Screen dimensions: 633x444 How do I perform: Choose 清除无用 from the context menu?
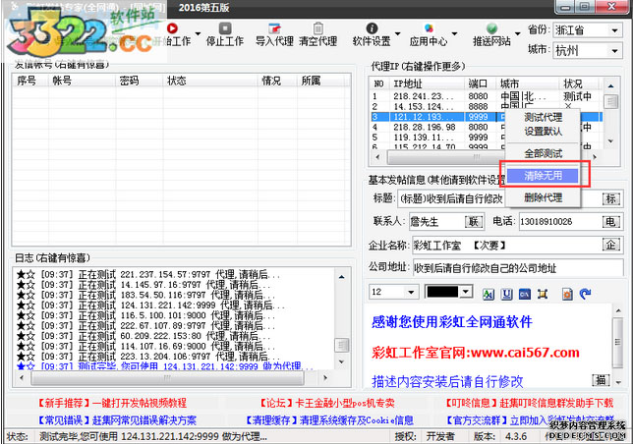(543, 176)
